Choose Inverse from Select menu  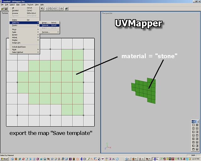tap(24, 13)
